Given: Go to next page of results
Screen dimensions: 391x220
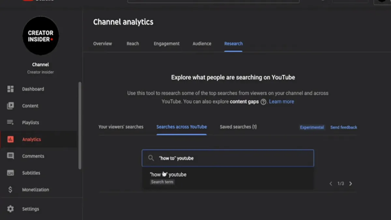Looking at the screenshot, I should tap(351, 183).
